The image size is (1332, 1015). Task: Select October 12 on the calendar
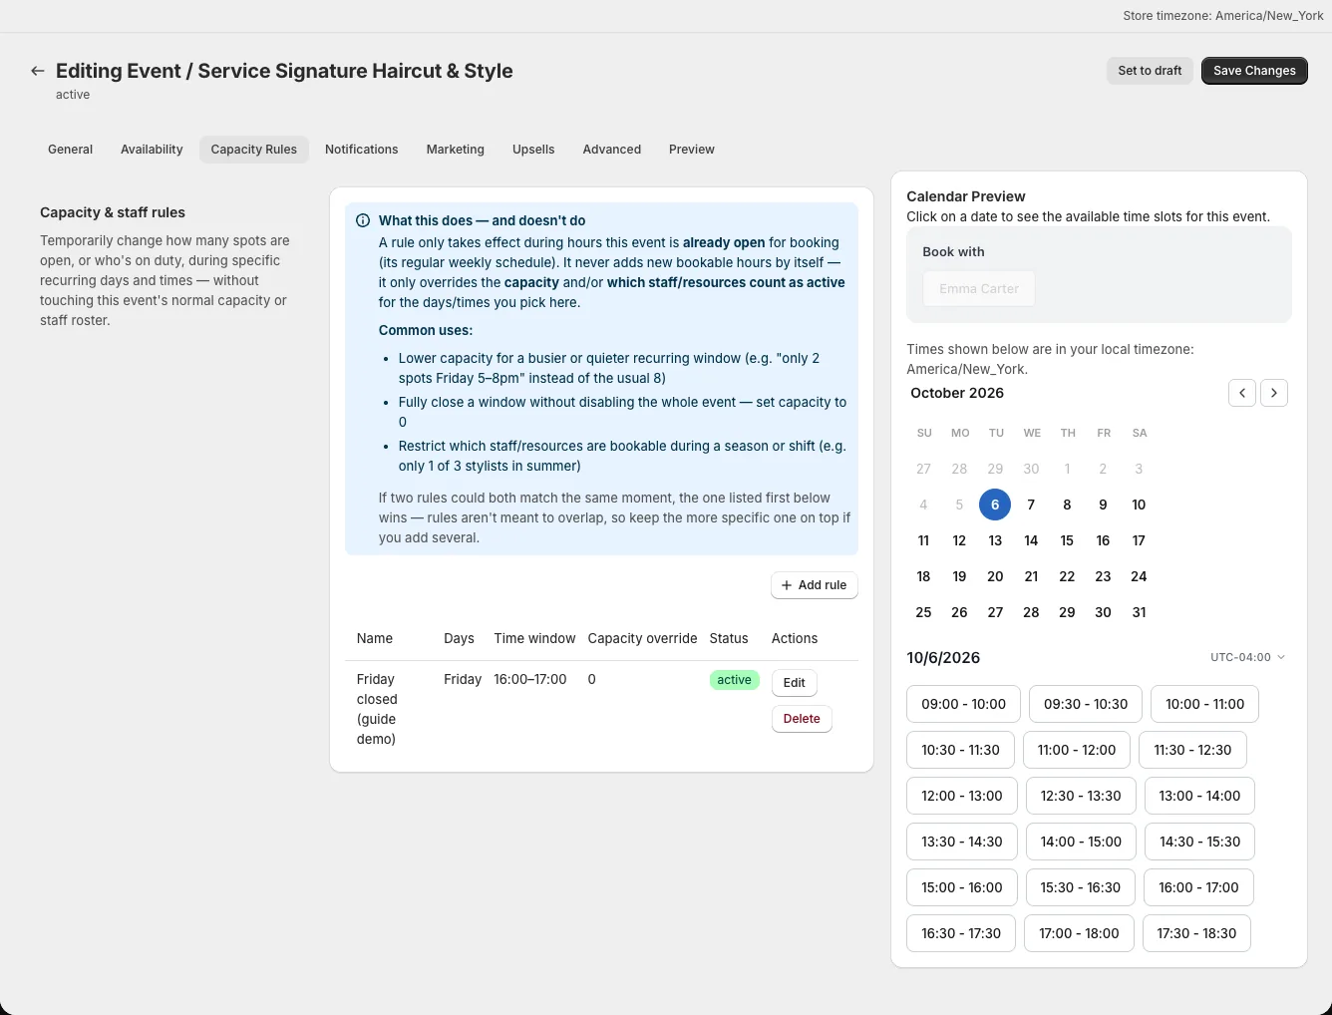[959, 540]
